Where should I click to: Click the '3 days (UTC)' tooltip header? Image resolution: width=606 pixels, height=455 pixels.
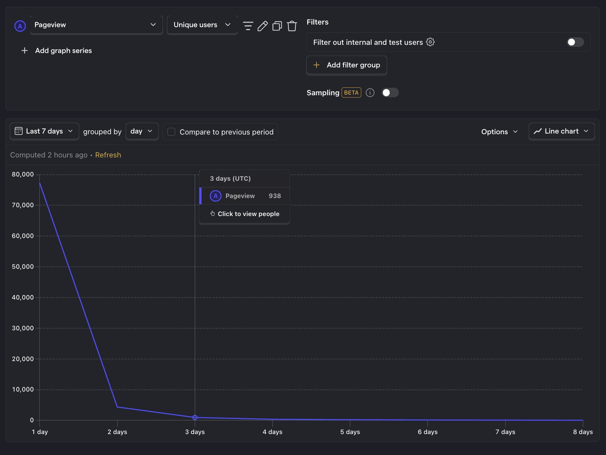coord(230,178)
